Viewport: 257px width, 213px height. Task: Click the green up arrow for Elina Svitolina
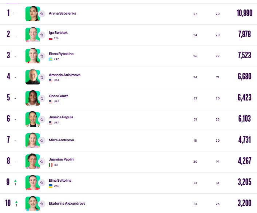pos(15,181)
